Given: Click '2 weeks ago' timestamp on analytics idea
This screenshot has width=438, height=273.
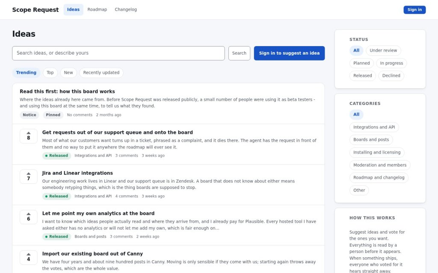Looking at the screenshot, I should point(148,237).
